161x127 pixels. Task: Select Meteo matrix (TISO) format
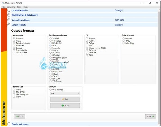click(87, 48)
